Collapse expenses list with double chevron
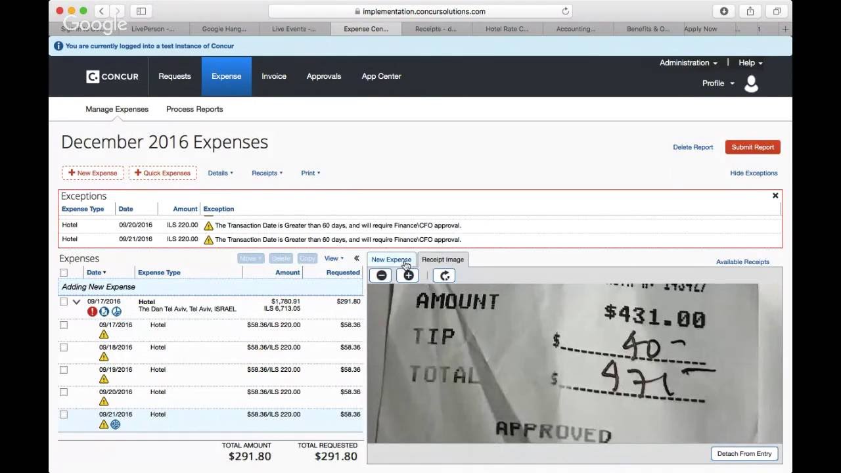The width and height of the screenshot is (841, 473). 357,259
